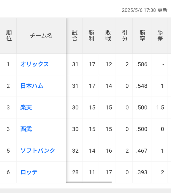This screenshot has width=171, height=193.
Task: Click the チーム名 column header
Action: pyautogui.click(x=41, y=36)
